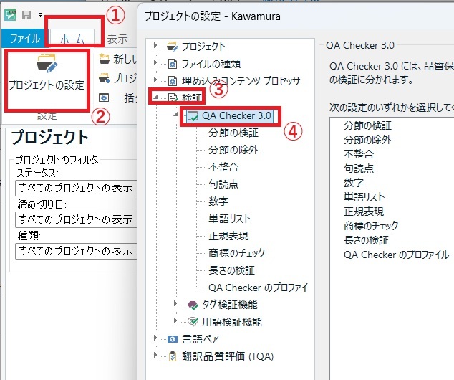Open the quick access toolbar dropdown arrow
Screen dimensions: 454x380
point(40,15)
